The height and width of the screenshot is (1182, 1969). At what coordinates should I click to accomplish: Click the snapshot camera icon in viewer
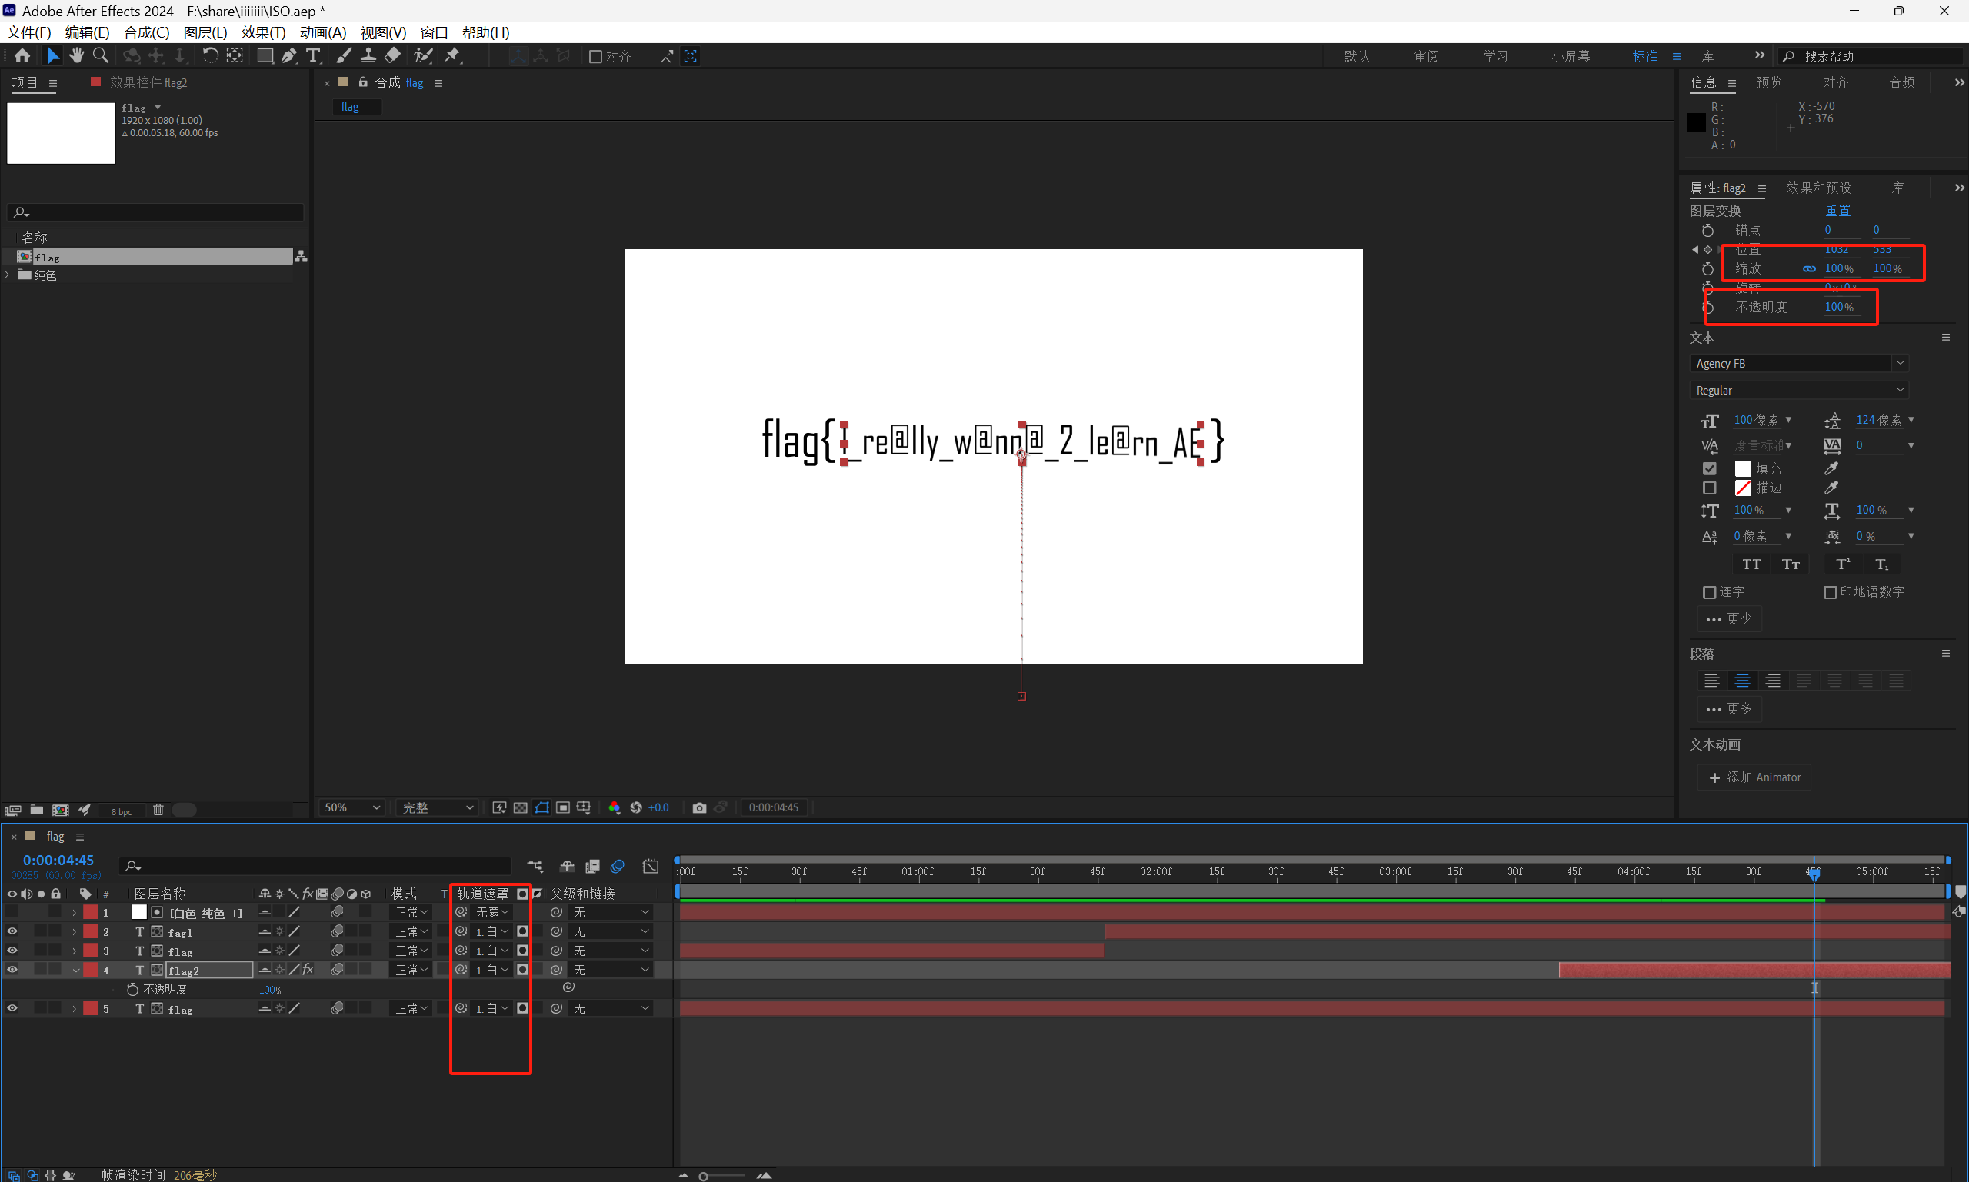(x=699, y=807)
